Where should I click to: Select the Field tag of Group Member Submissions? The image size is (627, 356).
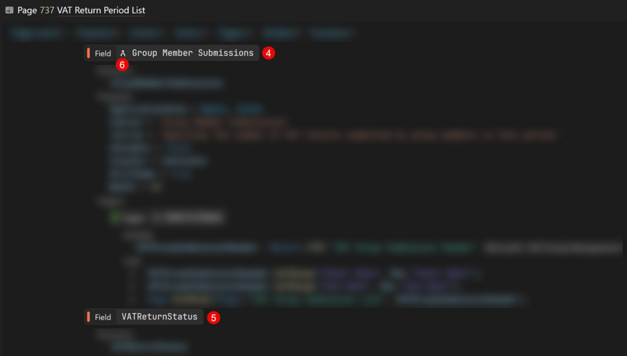(x=103, y=53)
